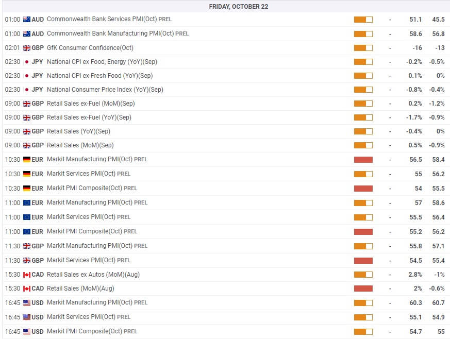Click UK flag beside GfK Consumer Confidence

(27, 48)
